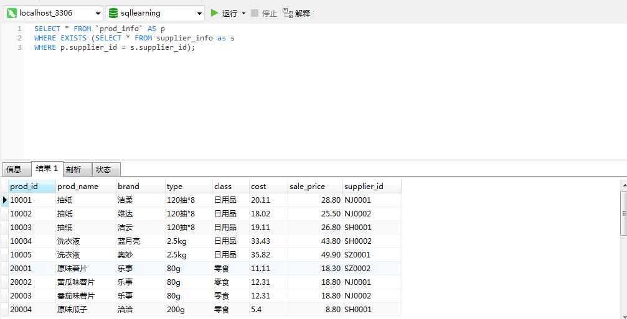
Task: Click the green Run play icon
Action: tap(215, 13)
